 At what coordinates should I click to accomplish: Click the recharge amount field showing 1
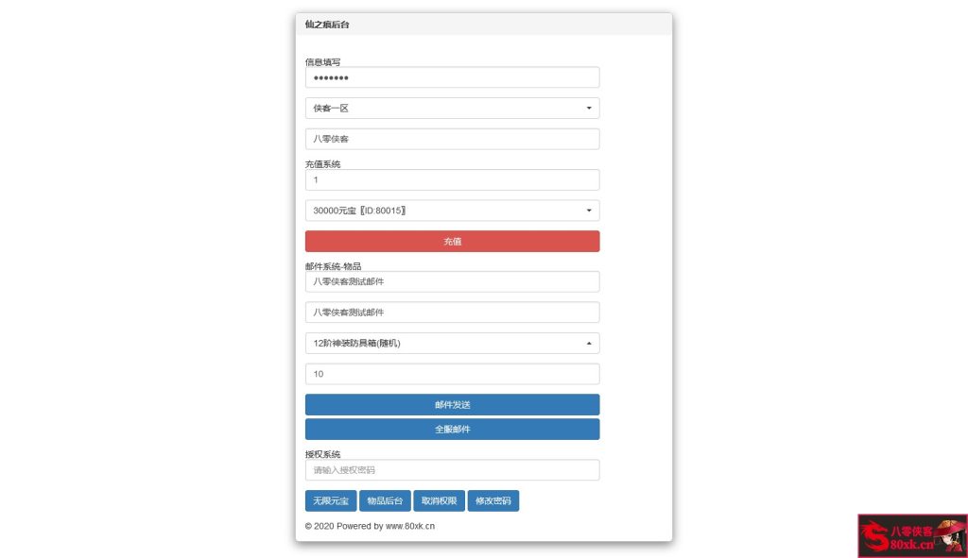[452, 179]
